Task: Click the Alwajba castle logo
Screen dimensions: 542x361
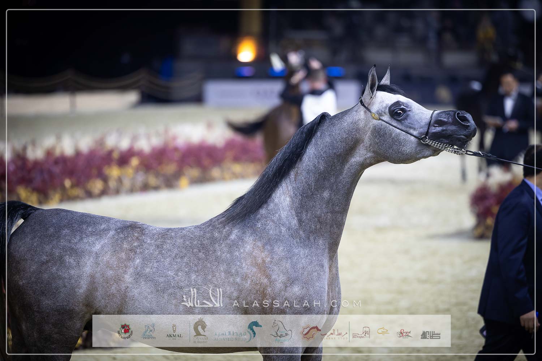Action: click(x=361, y=332)
